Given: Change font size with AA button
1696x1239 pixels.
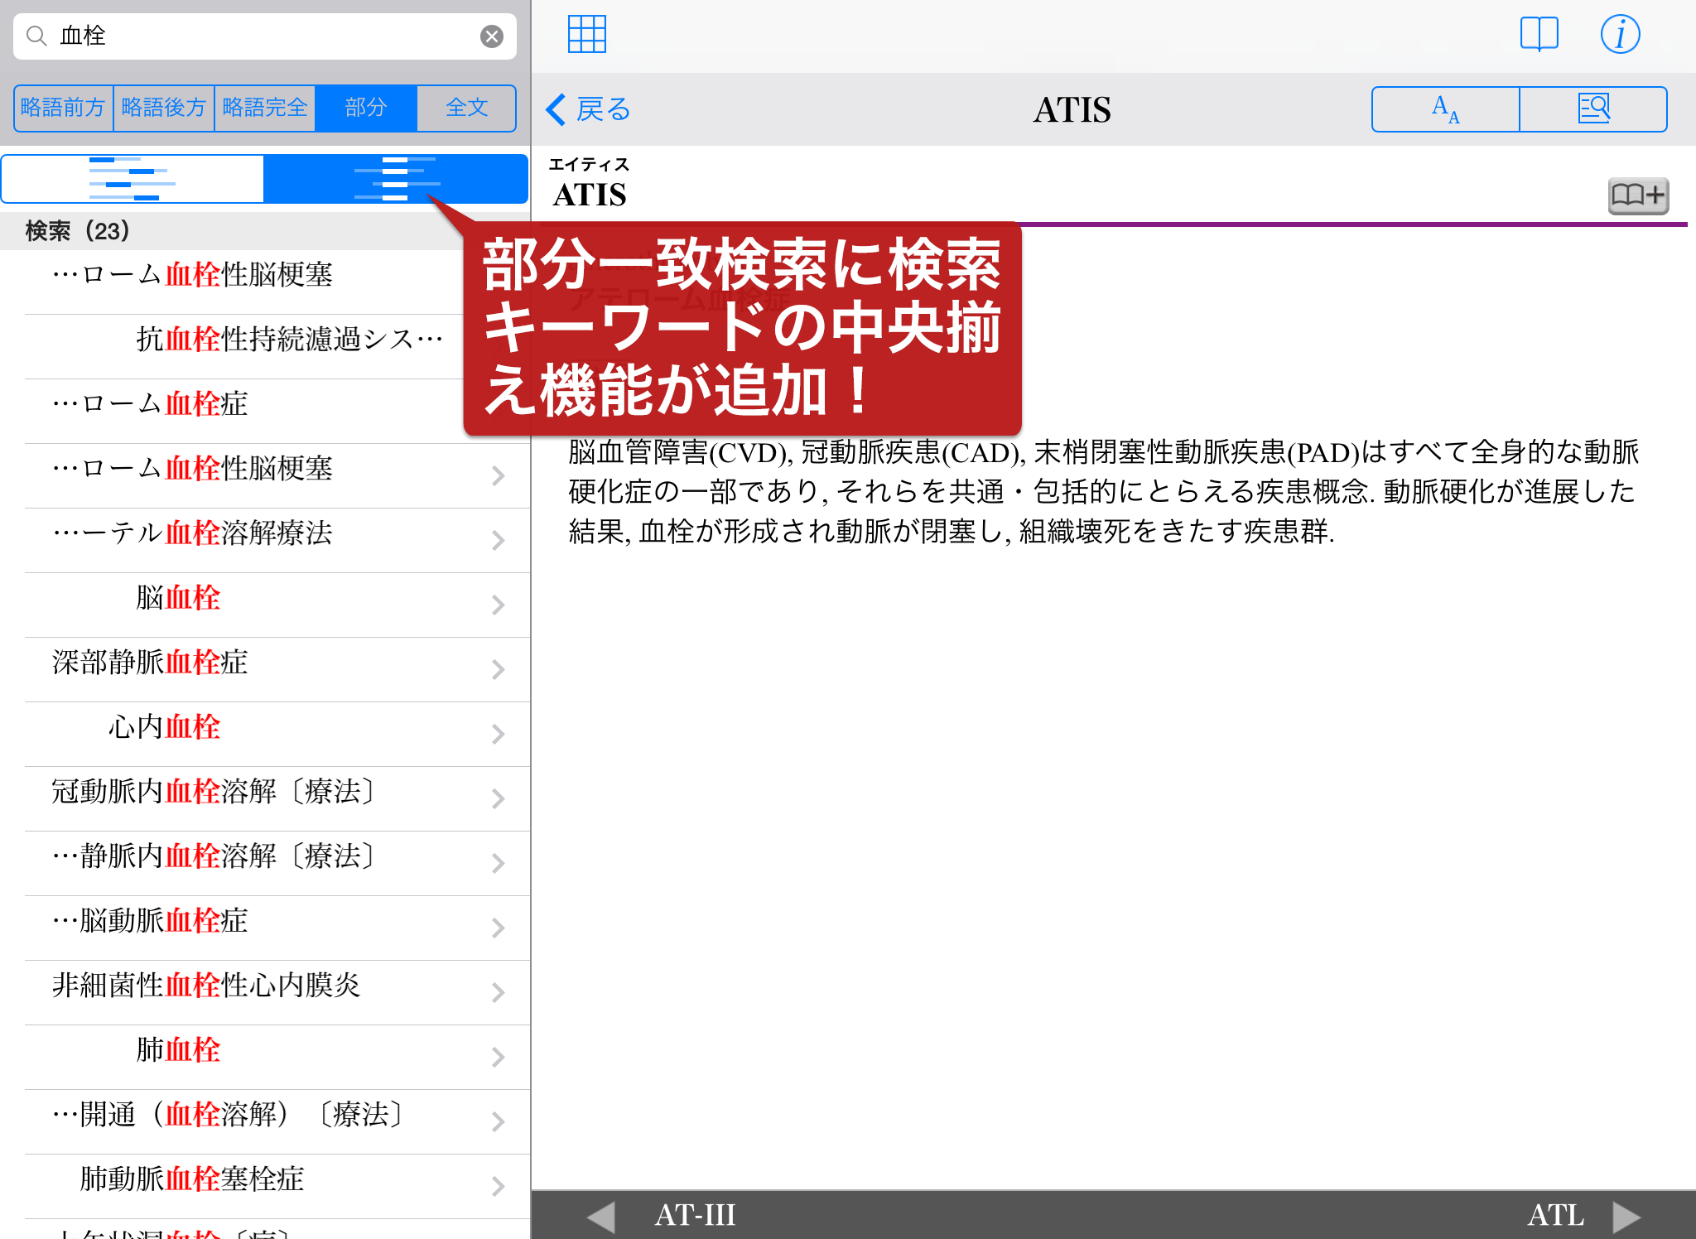Looking at the screenshot, I should click(1446, 109).
